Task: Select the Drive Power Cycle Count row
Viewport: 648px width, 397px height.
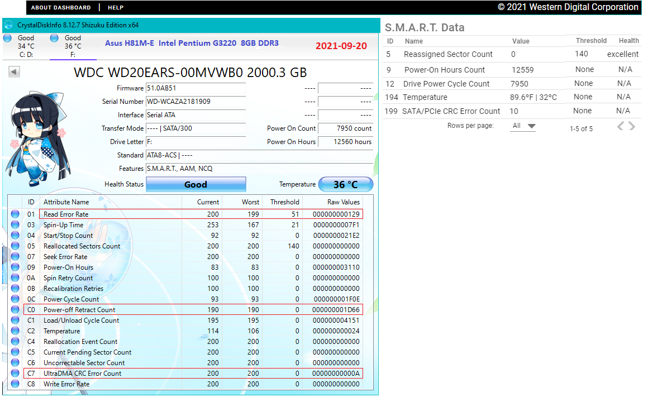Action: pos(512,83)
